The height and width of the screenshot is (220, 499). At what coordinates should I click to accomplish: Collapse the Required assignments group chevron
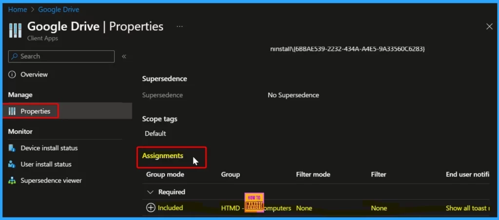[x=150, y=192]
